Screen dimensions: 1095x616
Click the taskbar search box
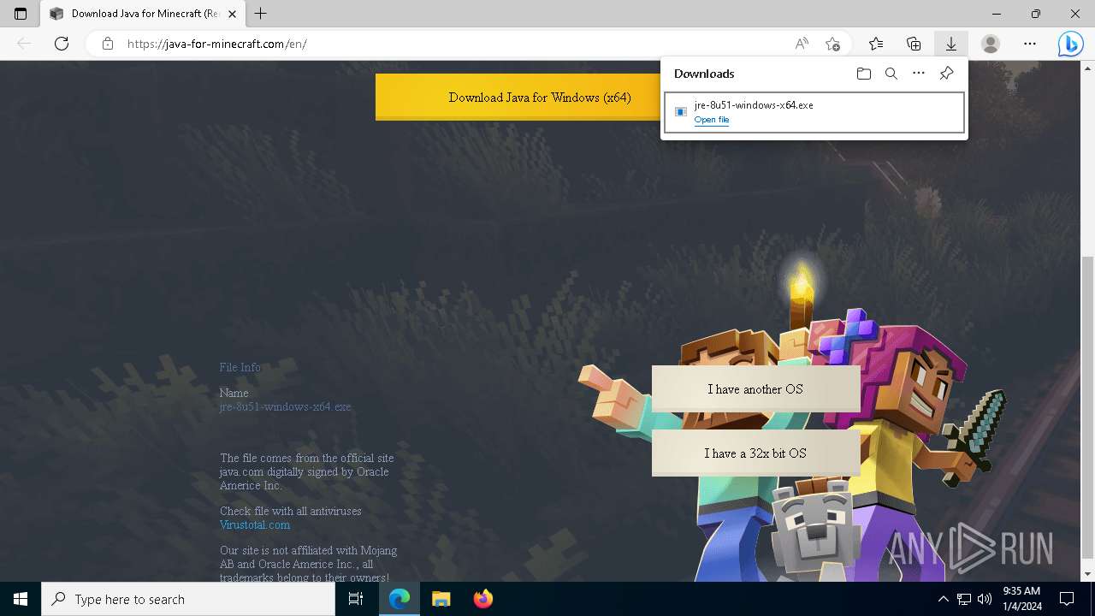pyautogui.click(x=188, y=599)
